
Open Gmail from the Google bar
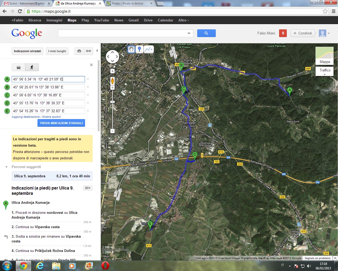(134, 20)
